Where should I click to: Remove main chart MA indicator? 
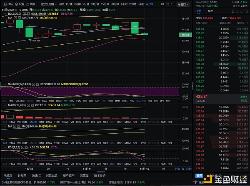click(x=19, y=18)
